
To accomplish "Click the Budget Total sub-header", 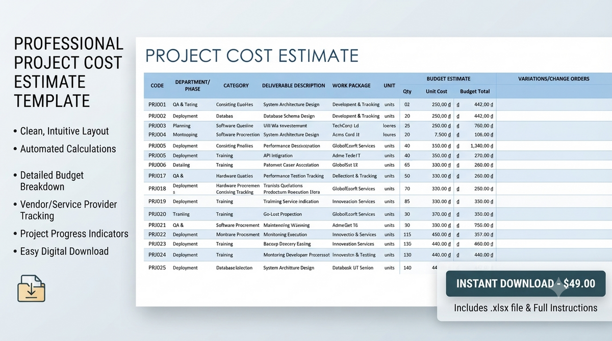I will (x=475, y=92).
